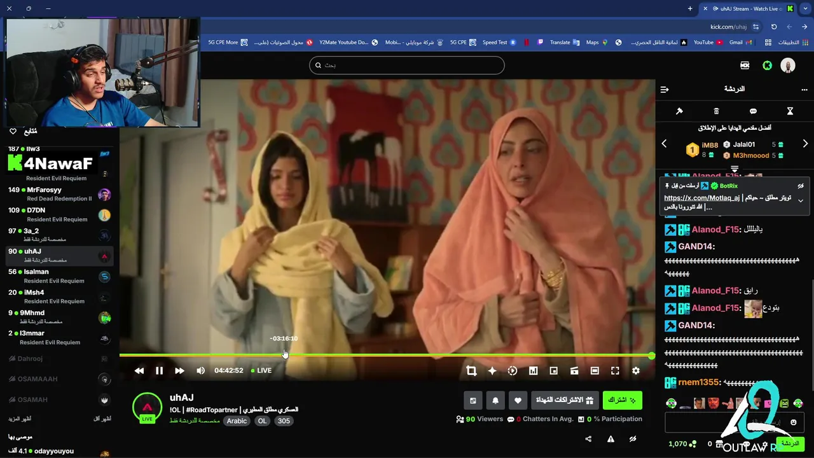Open chat options three-dots menu
Viewport: 814px width, 458px height.
[x=804, y=90]
